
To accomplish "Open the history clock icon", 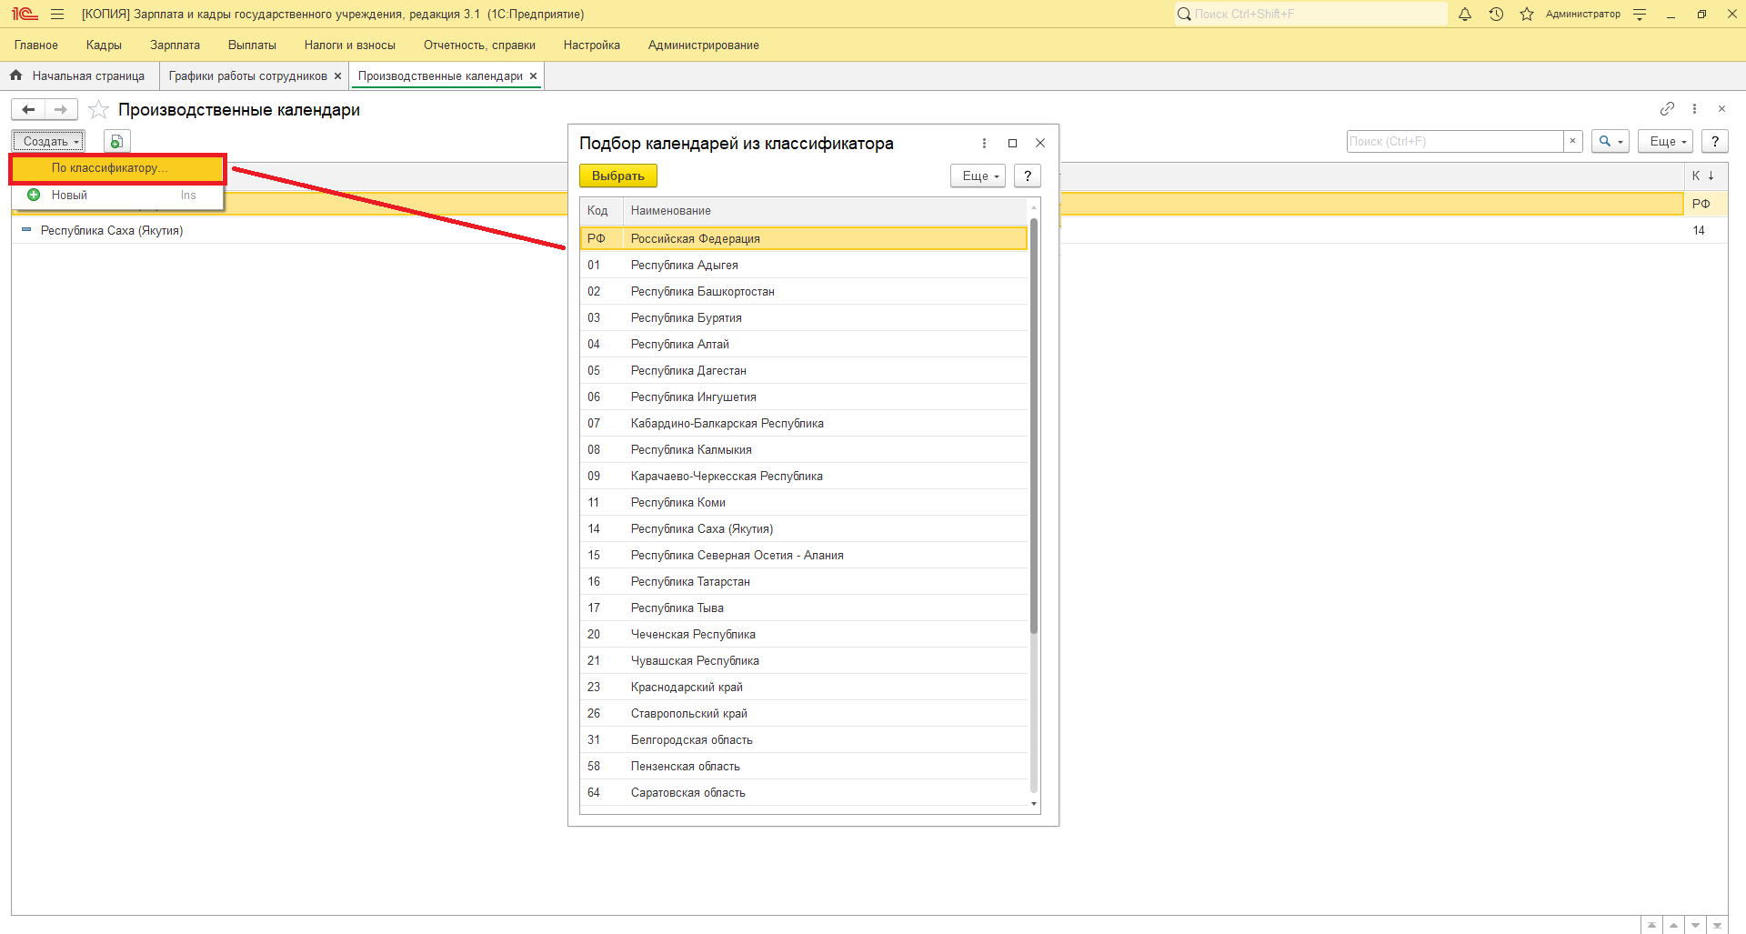I will pos(1496,14).
